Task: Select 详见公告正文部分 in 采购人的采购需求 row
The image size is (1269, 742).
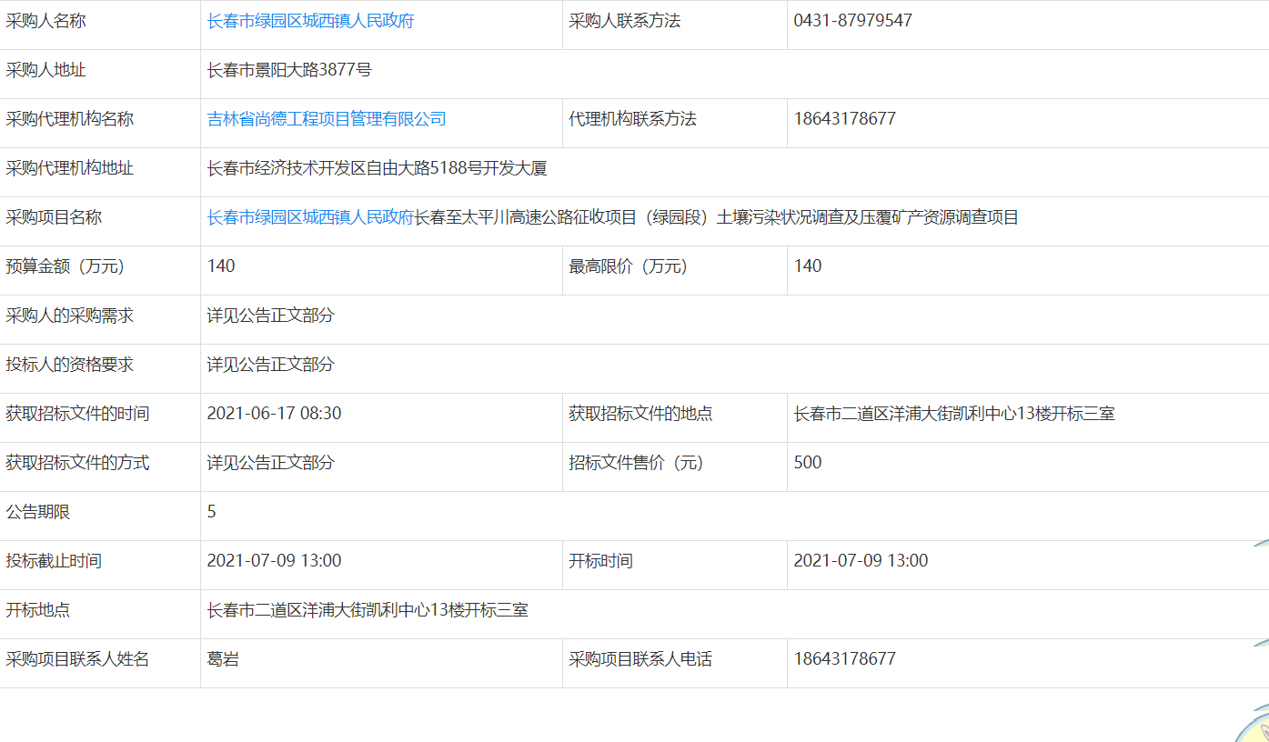Action: click(x=271, y=316)
